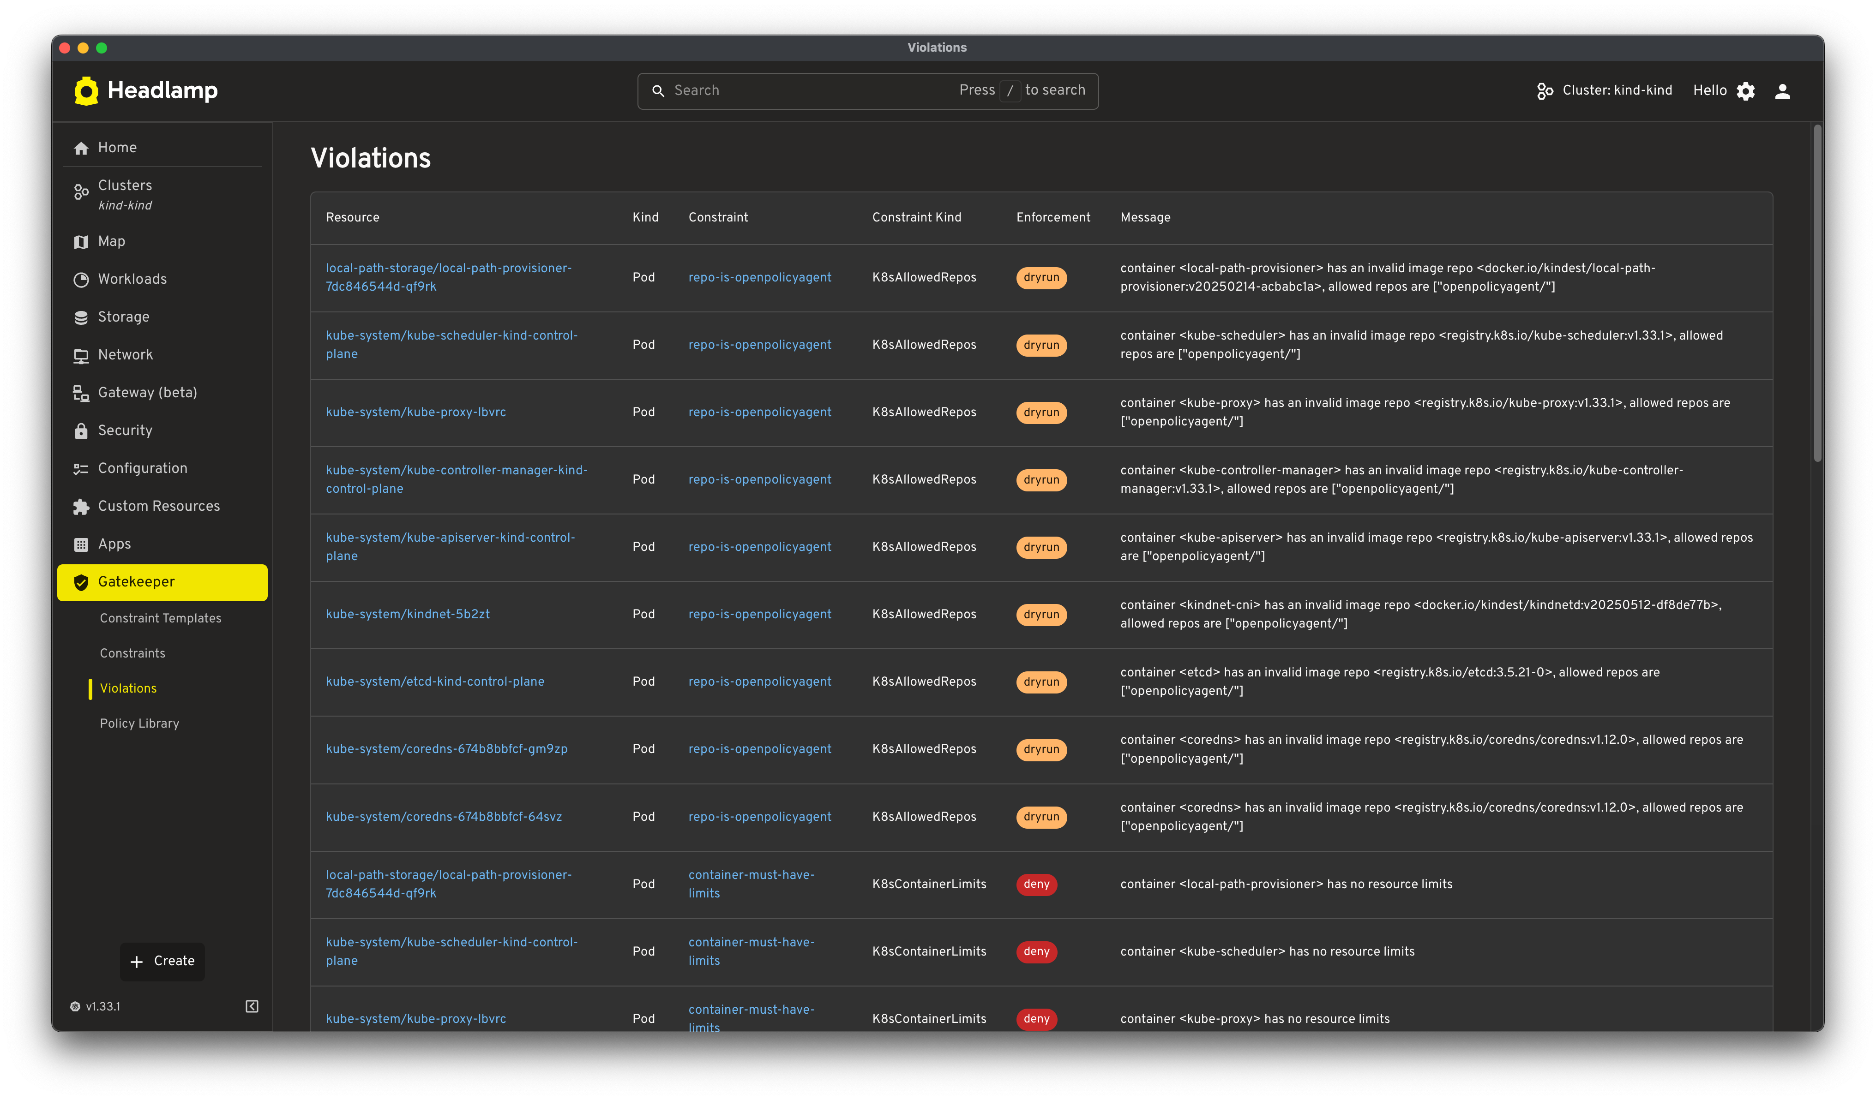
Task: Expand the Workloads sidebar section
Action: pyautogui.click(x=132, y=279)
